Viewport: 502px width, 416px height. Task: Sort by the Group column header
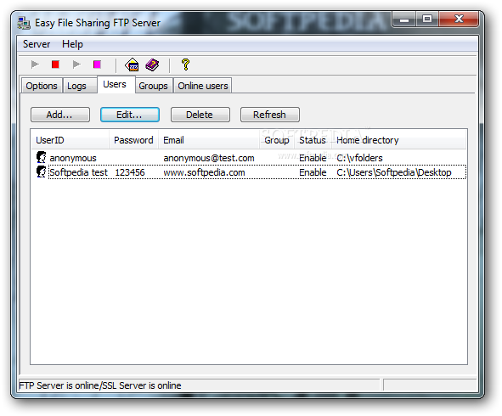(x=277, y=140)
